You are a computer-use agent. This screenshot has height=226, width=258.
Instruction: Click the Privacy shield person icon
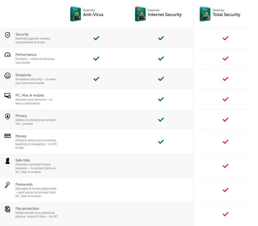[x=8, y=116]
